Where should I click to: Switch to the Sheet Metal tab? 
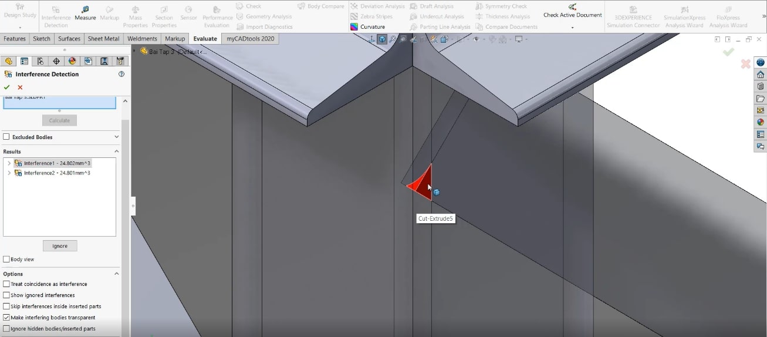[x=103, y=39]
